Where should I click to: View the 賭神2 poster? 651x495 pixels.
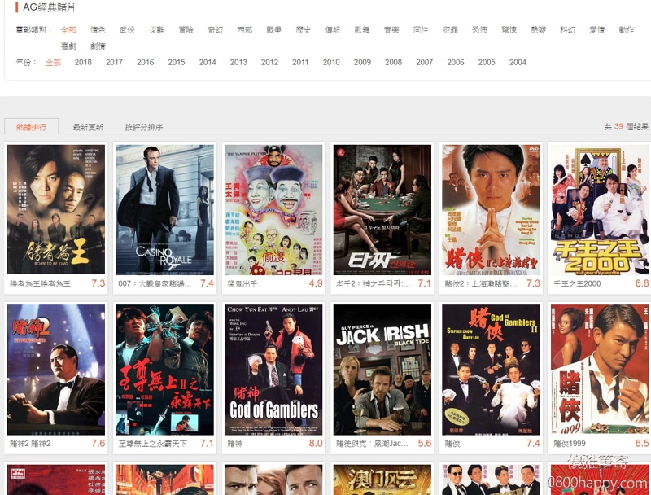coord(56,370)
